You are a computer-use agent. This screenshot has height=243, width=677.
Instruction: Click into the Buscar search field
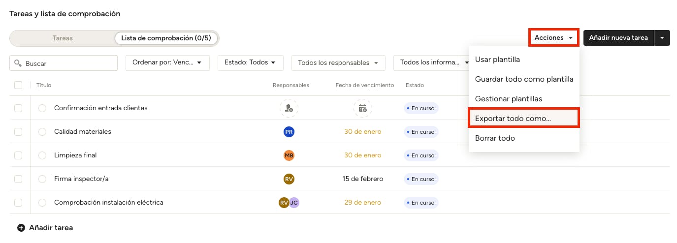click(69, 63)
